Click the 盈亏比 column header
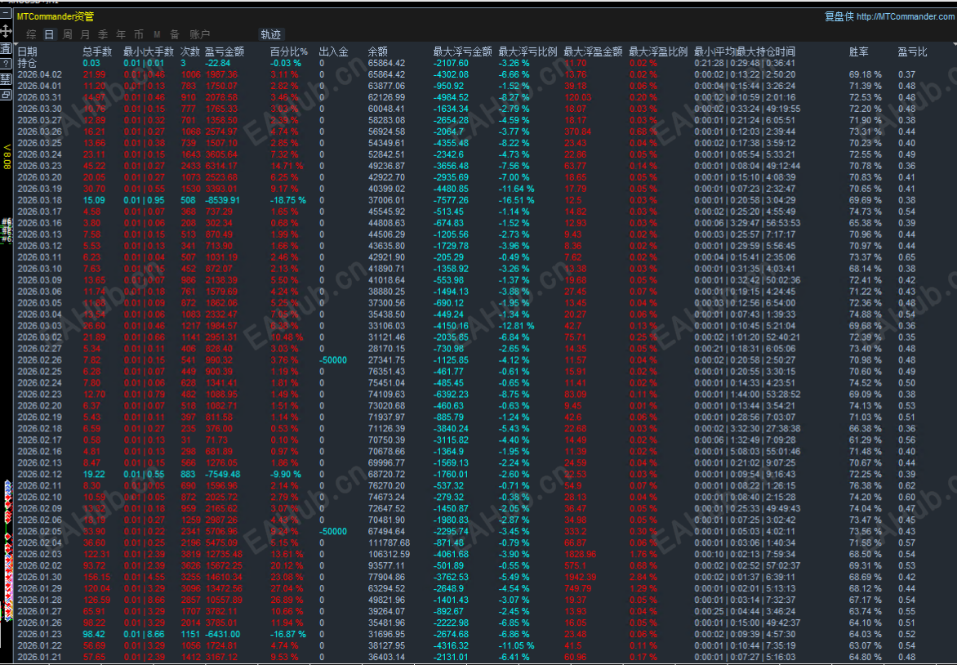The height and width of the screenshot is (665, 957). [x=912, y=52]
